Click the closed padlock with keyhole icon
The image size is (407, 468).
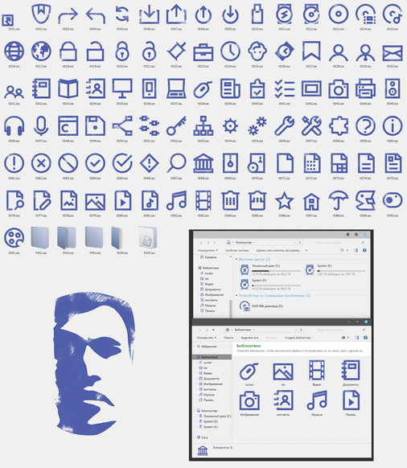(x=122, y=51)
